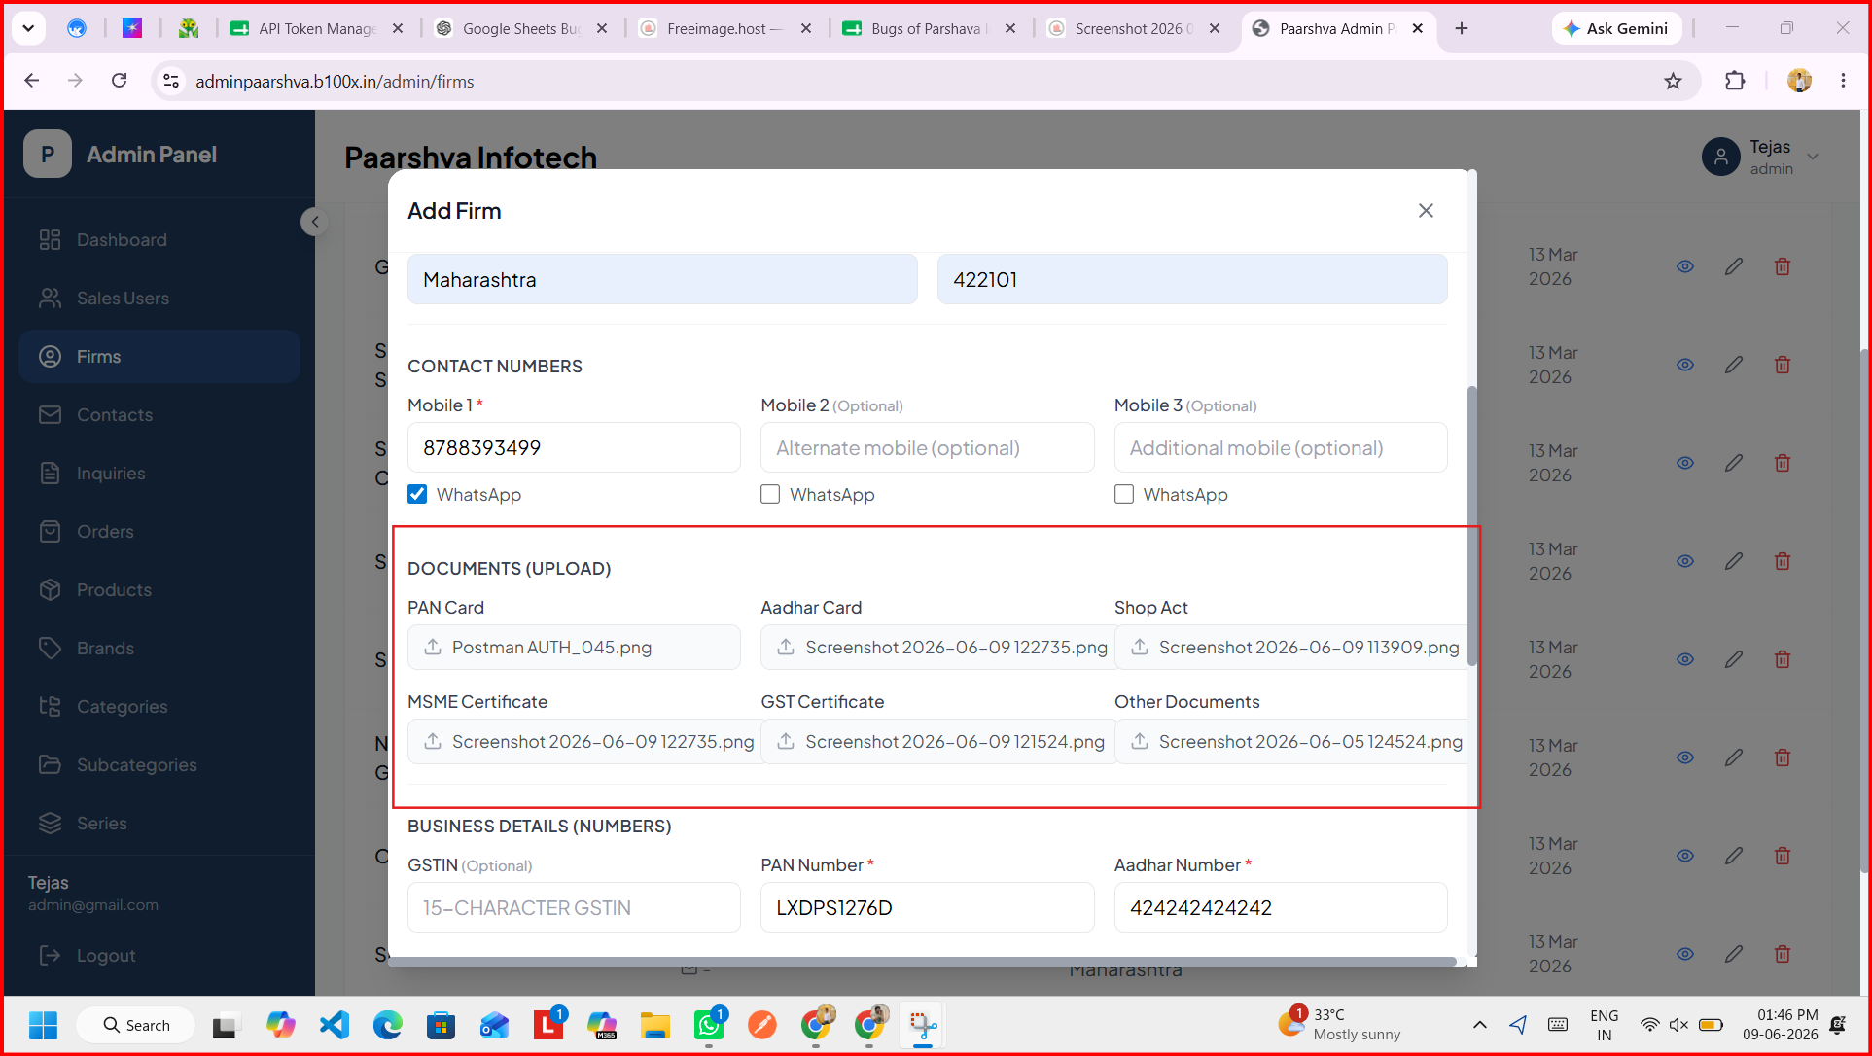
Task: Switch to the Bugs of Parshava tab
Action: pyautogui.click(x=929, y=28)
